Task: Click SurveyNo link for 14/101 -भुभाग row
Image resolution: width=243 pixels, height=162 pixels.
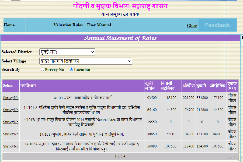Action: [11, 134]
